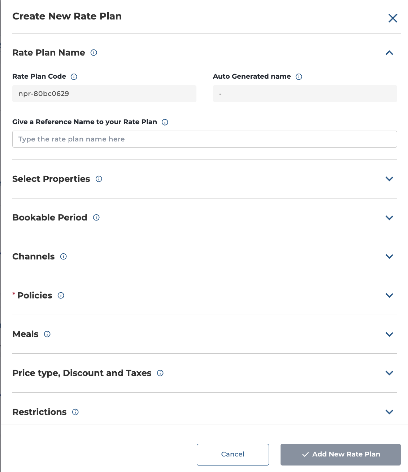
Task: Click info icon next to Rate Plan Name
Action: pos(94,53)
